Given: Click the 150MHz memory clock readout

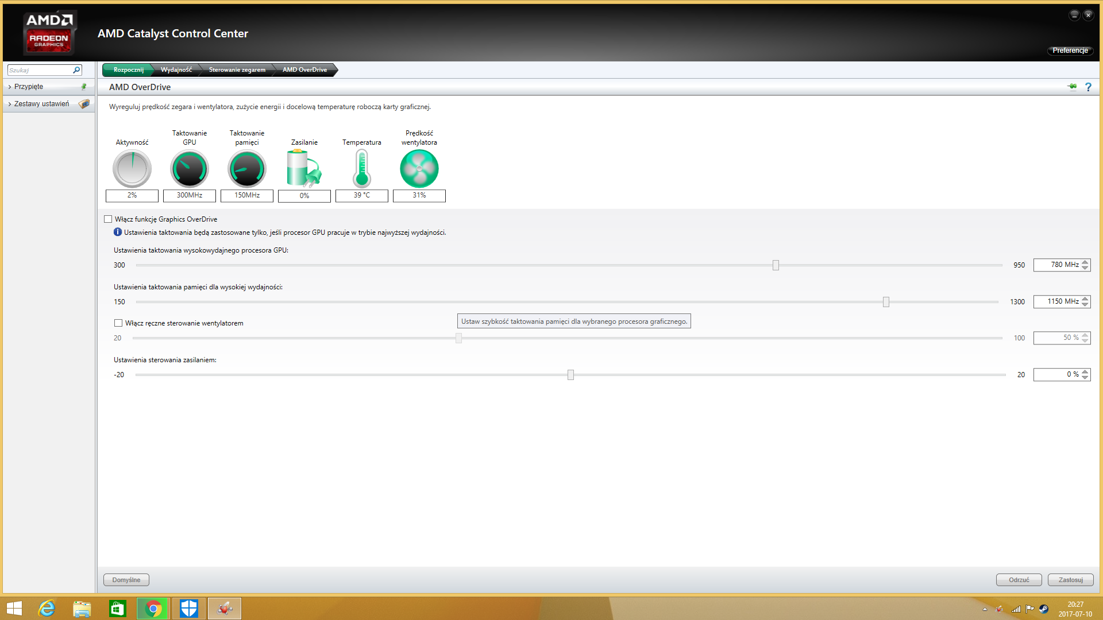Looking at the screenshot, I should coord(247,195).
